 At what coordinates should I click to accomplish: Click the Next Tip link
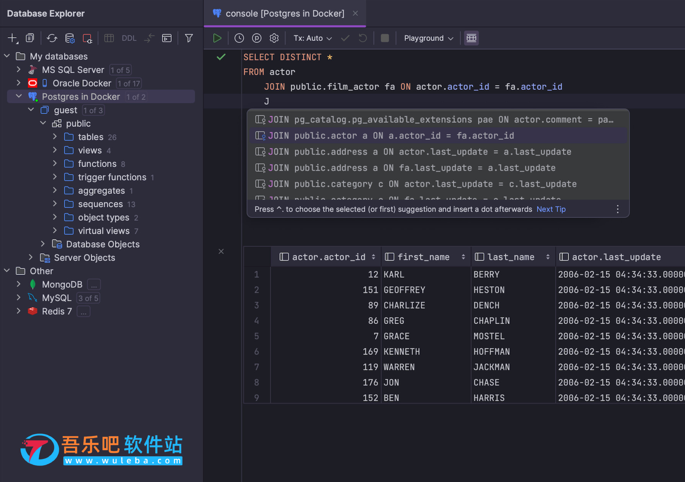[551, 209]
